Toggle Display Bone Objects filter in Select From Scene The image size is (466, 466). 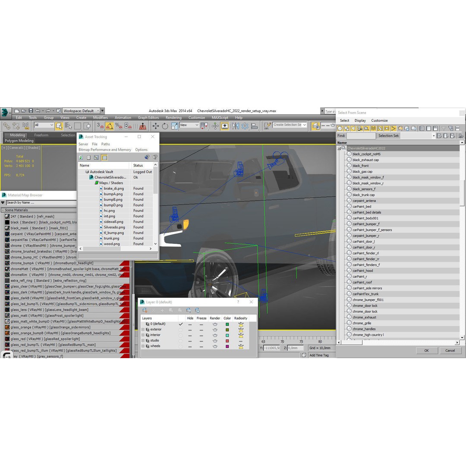pos(394,129)
